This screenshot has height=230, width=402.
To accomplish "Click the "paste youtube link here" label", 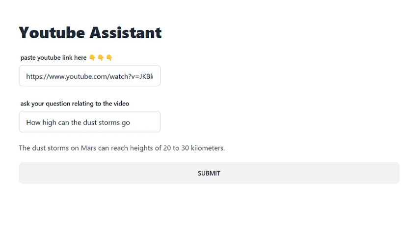I will point(54,58).
